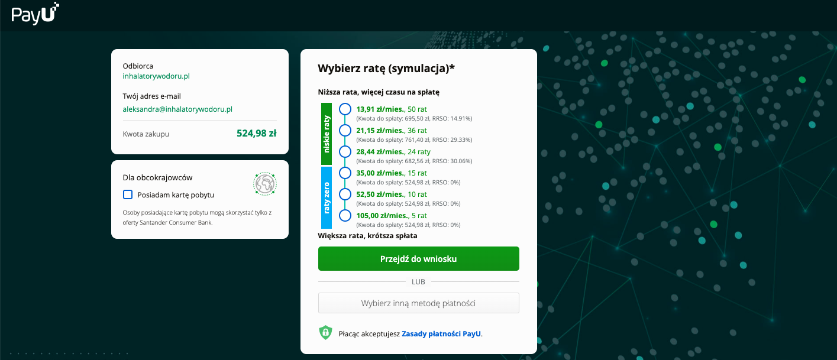Click the globe icon for foreigners
The image size is (837, 360).
point(265,184)
